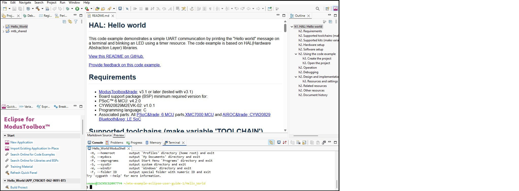Image resolution: width=519 pixels, height=191 pixels.
Task: Click the Project Explorer filter funnel icon
Action: point(76,22)
